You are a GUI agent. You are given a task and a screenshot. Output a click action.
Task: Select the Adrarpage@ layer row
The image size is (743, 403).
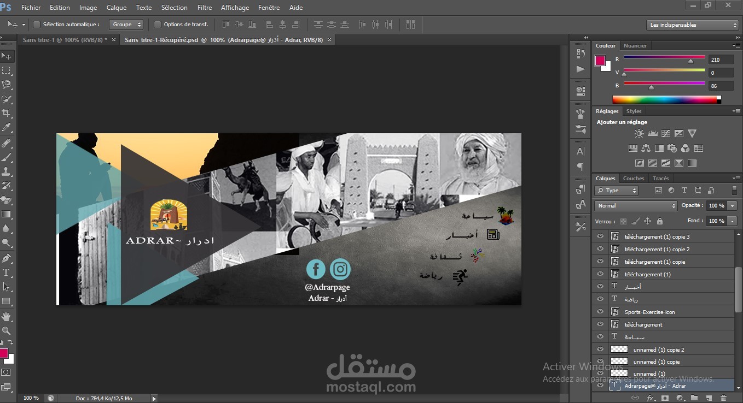663,386
